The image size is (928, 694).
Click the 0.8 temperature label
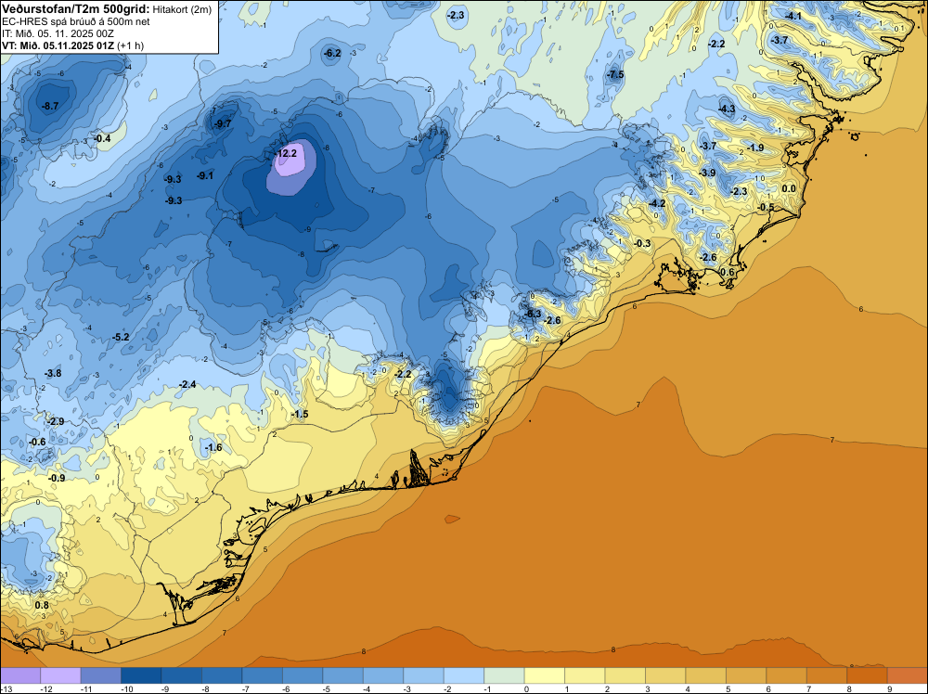coord(42,605)
